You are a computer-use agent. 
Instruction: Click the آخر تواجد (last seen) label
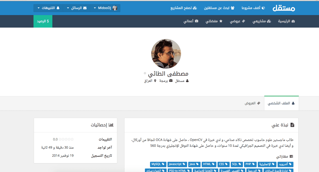105,148
